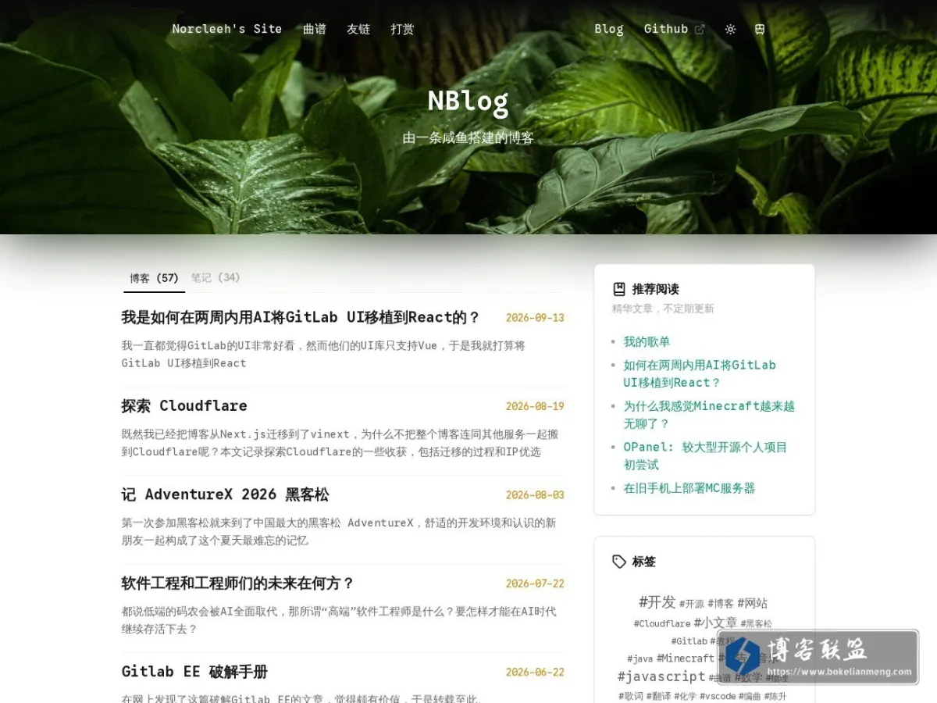Click the bookmark icon beside 推荐阅读

(x=619, y=288)
